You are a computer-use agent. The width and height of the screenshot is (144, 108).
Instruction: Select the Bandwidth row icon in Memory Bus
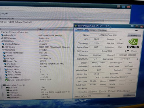[9, 98]
